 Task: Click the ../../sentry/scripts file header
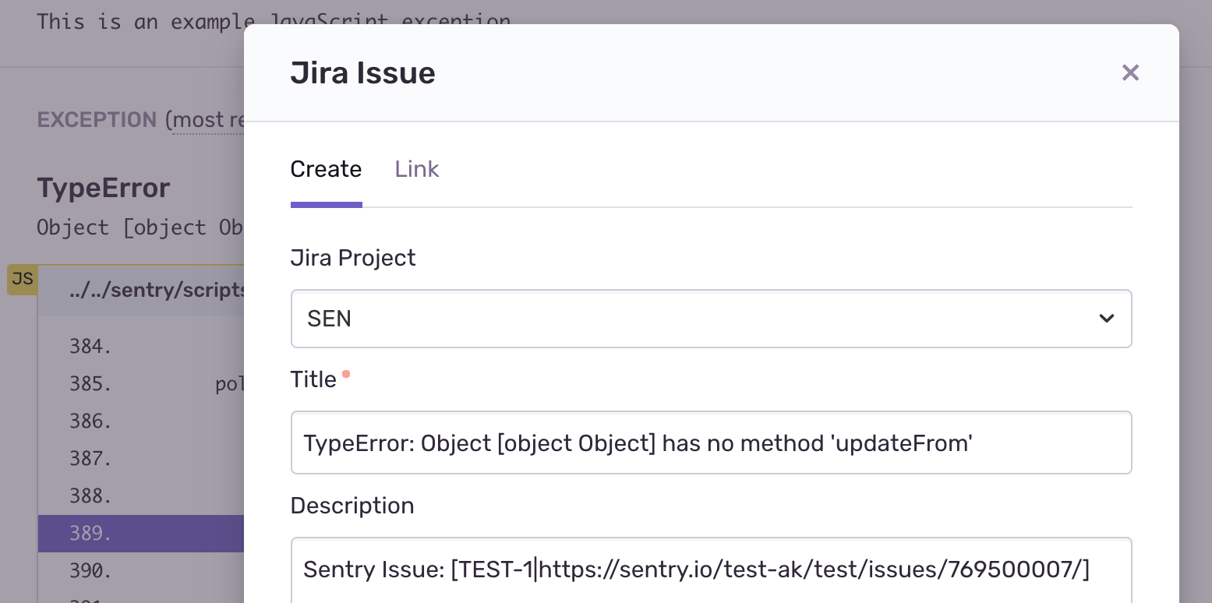point(156,289)
